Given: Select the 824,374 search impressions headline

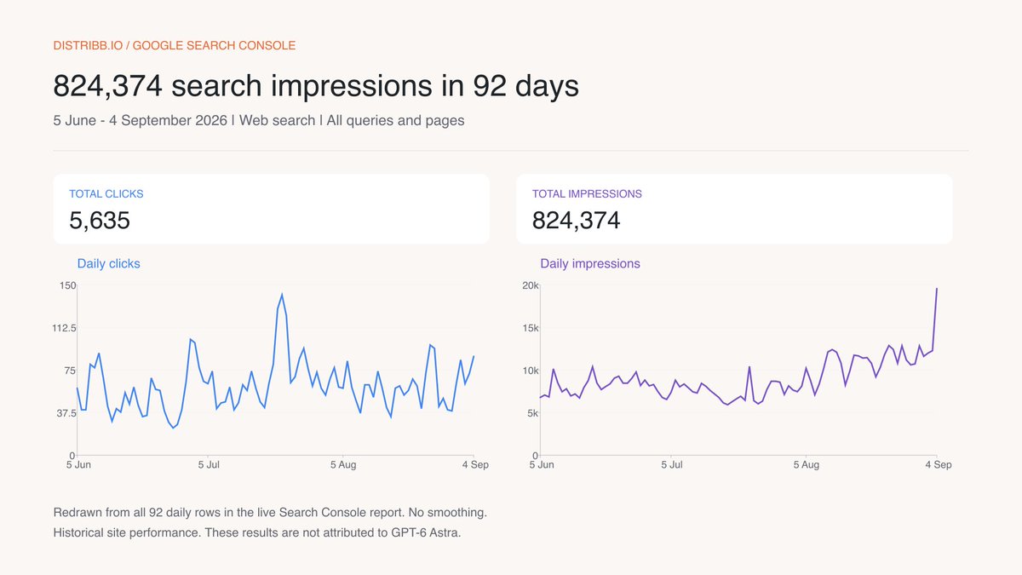Looking at the screenshot, I should pos(316,86).
